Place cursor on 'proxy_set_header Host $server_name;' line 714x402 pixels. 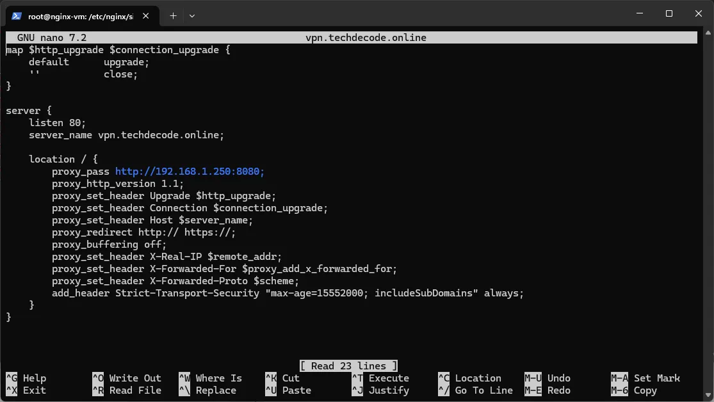152,220
